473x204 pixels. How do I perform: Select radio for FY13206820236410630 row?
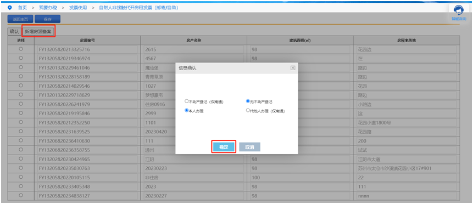click(x=21, y=140)
